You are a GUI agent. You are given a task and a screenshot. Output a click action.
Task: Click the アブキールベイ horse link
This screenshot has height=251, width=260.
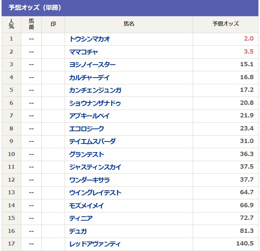click(x=89, y=116)
